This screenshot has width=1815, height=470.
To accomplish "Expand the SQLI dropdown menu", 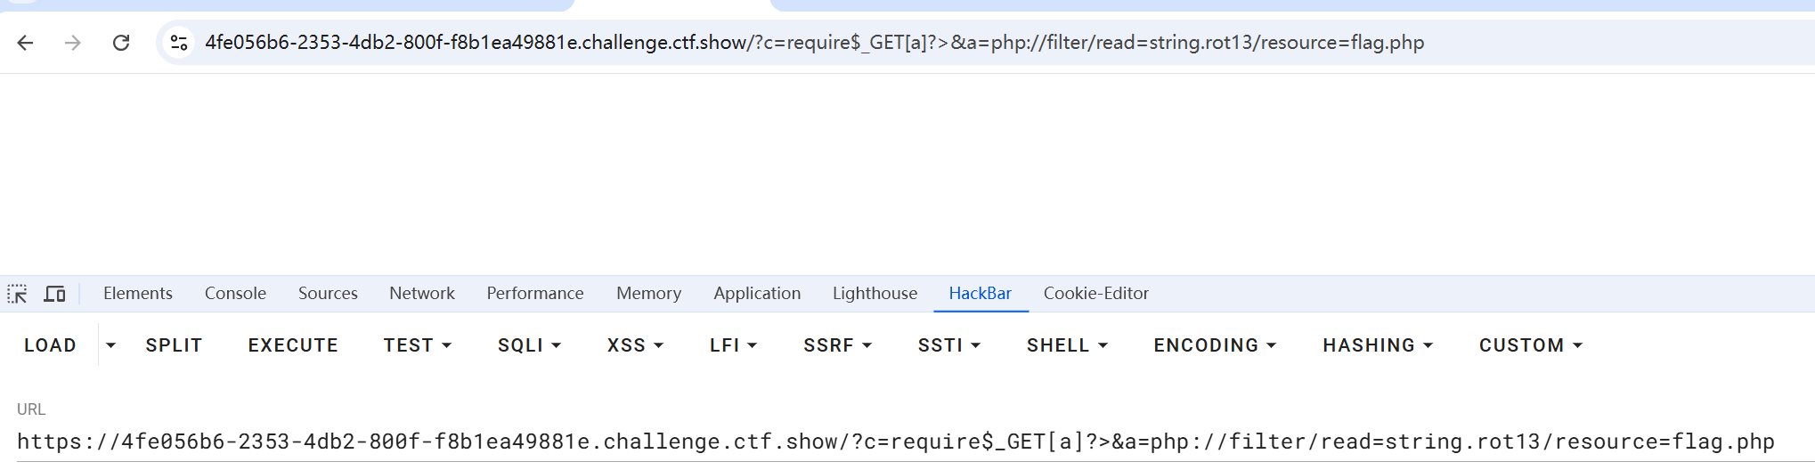I will [x=529, y=345].
